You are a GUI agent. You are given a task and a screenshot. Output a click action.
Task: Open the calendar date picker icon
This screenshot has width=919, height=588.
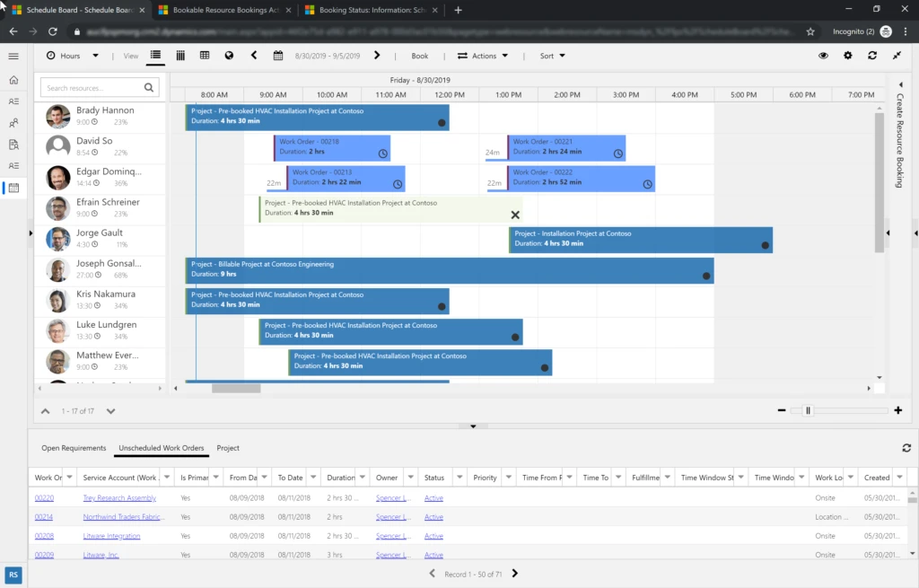278,56
